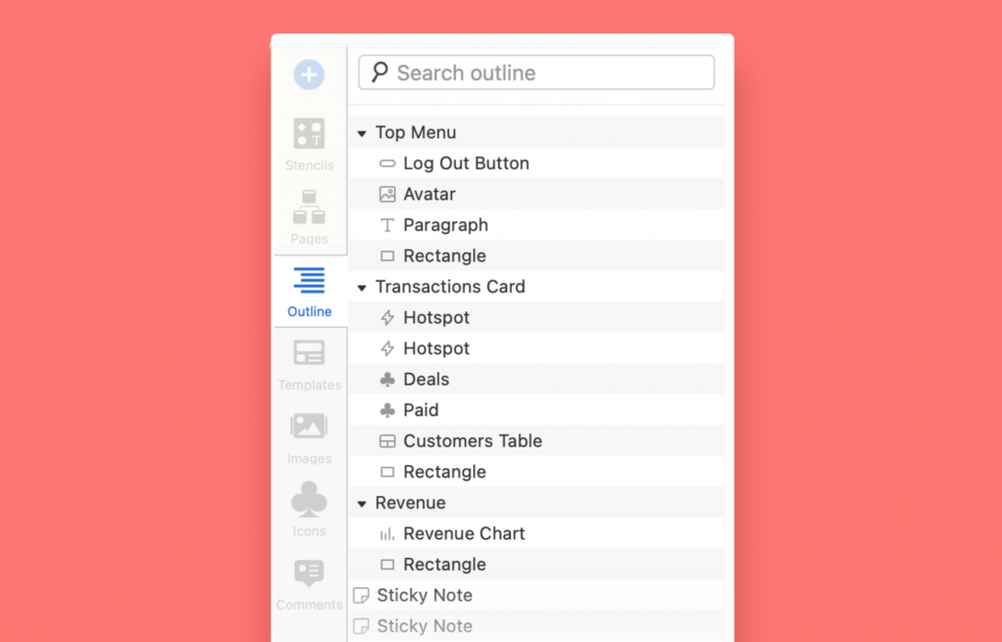Click the Log Out Button pill icon
The image size is (1002, 642).
pyautogui.click(x=387, y=163)
